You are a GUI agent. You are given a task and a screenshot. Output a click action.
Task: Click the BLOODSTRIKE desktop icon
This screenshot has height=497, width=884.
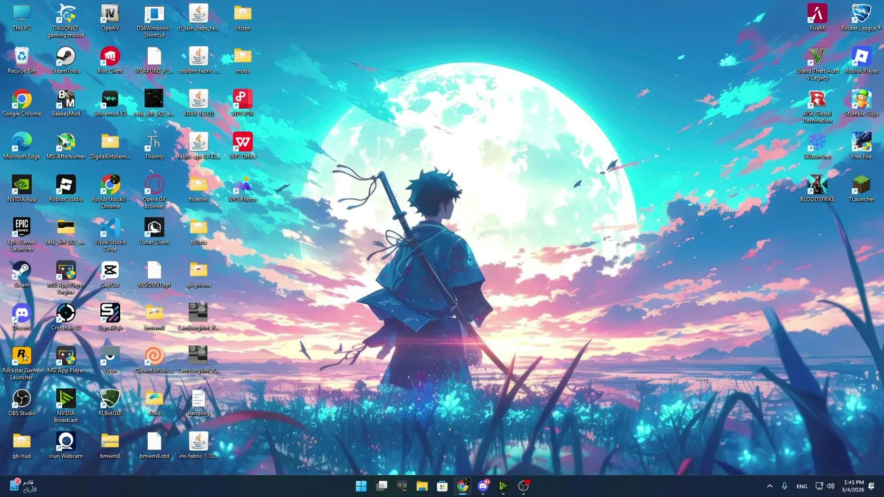pyautogui.click(x=817, y=189)
